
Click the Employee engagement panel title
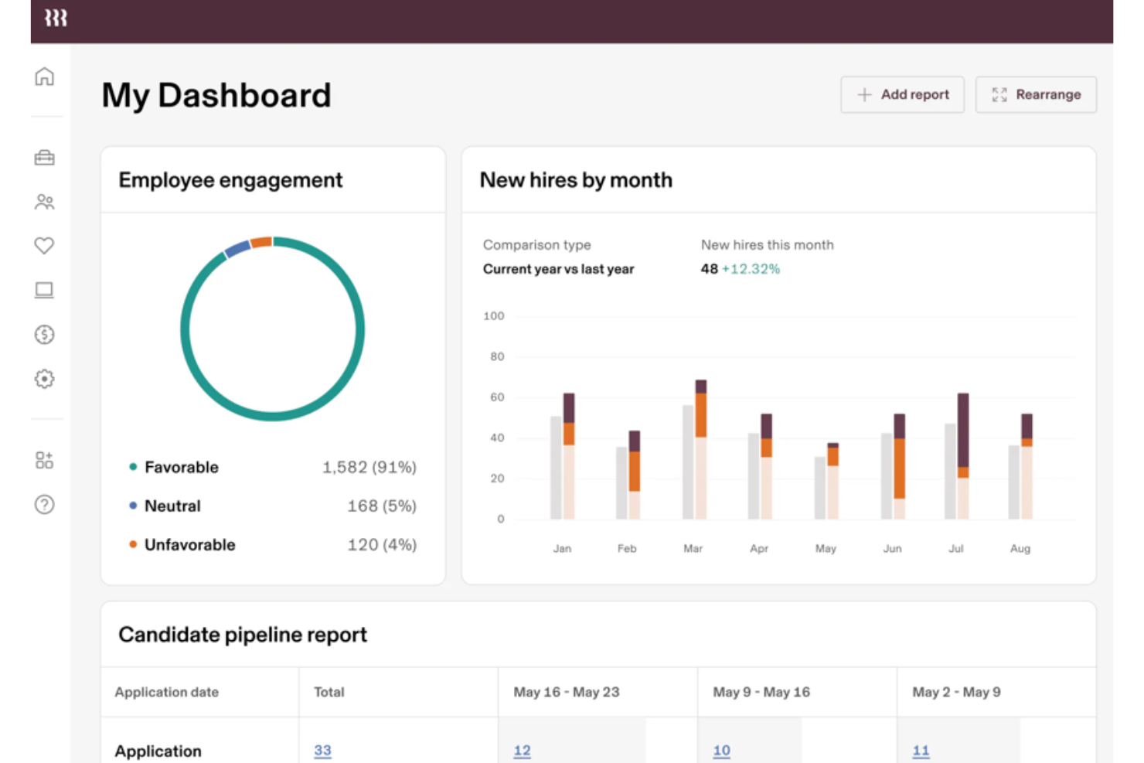230,179
